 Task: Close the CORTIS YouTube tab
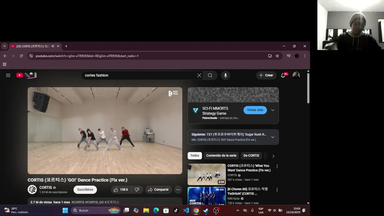coord(58,46)
